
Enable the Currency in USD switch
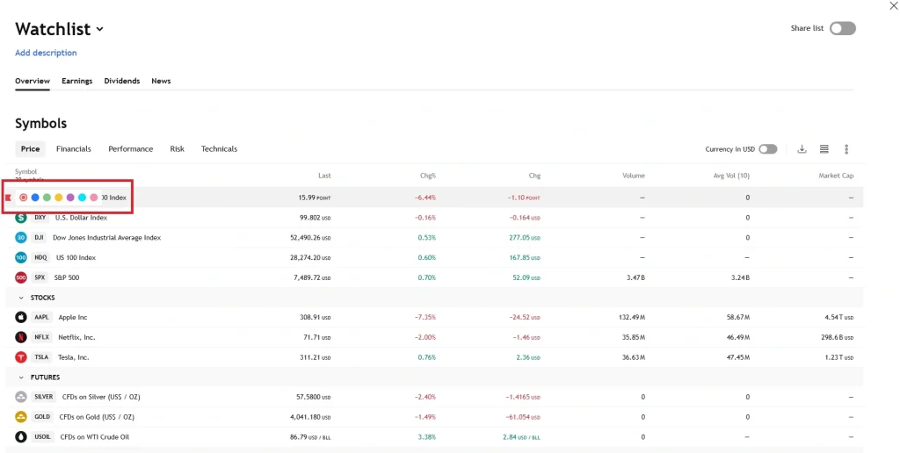[768, 149]
